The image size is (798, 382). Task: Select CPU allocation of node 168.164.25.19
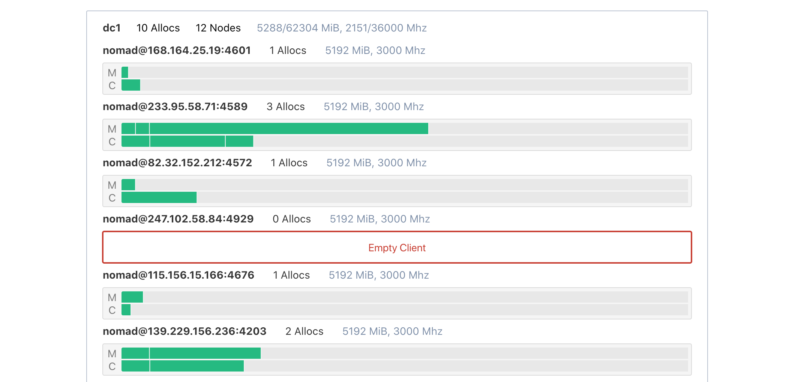coord(131,85)
